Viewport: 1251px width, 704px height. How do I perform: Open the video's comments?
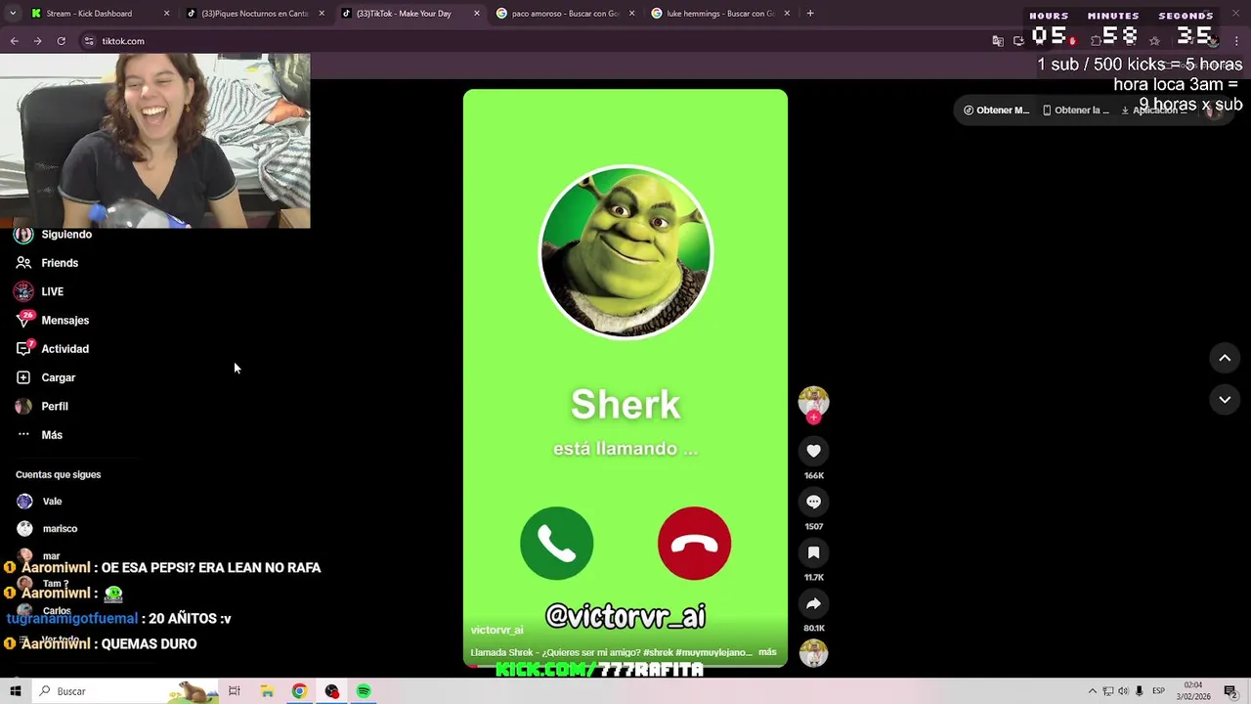click(813, 502)
